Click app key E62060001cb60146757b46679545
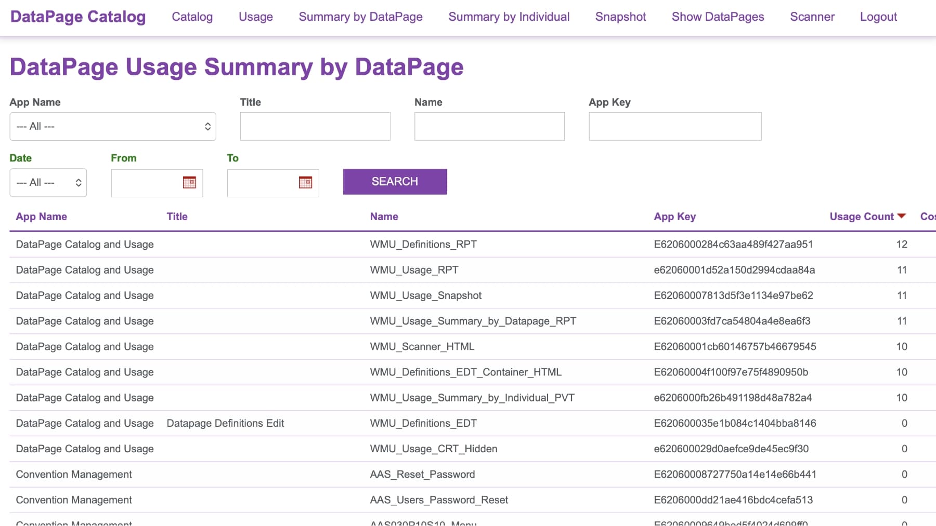Viewport: 936px width, 526px height. pyautogui.click(x=735, y=346)
